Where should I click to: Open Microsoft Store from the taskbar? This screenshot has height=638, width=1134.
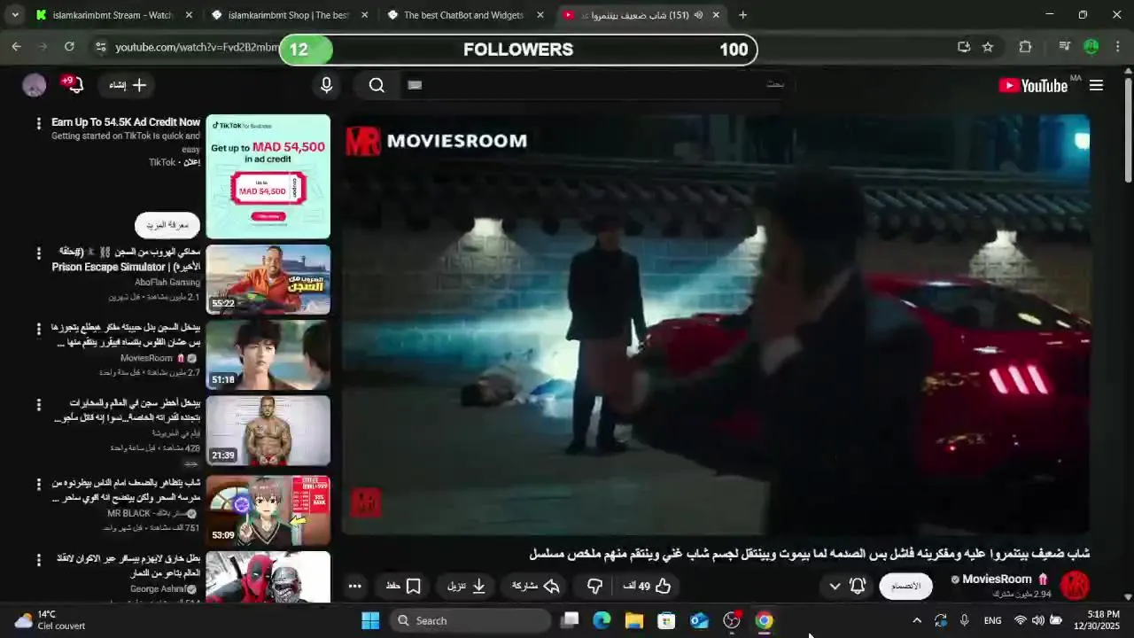click(666, 620)
